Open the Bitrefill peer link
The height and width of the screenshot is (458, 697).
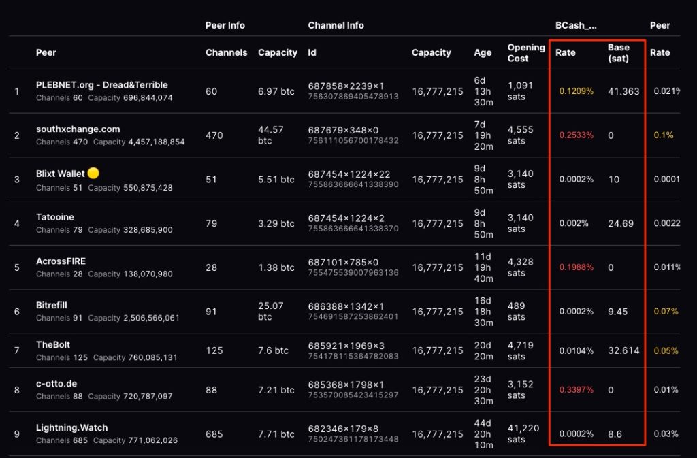coord(51,305)
